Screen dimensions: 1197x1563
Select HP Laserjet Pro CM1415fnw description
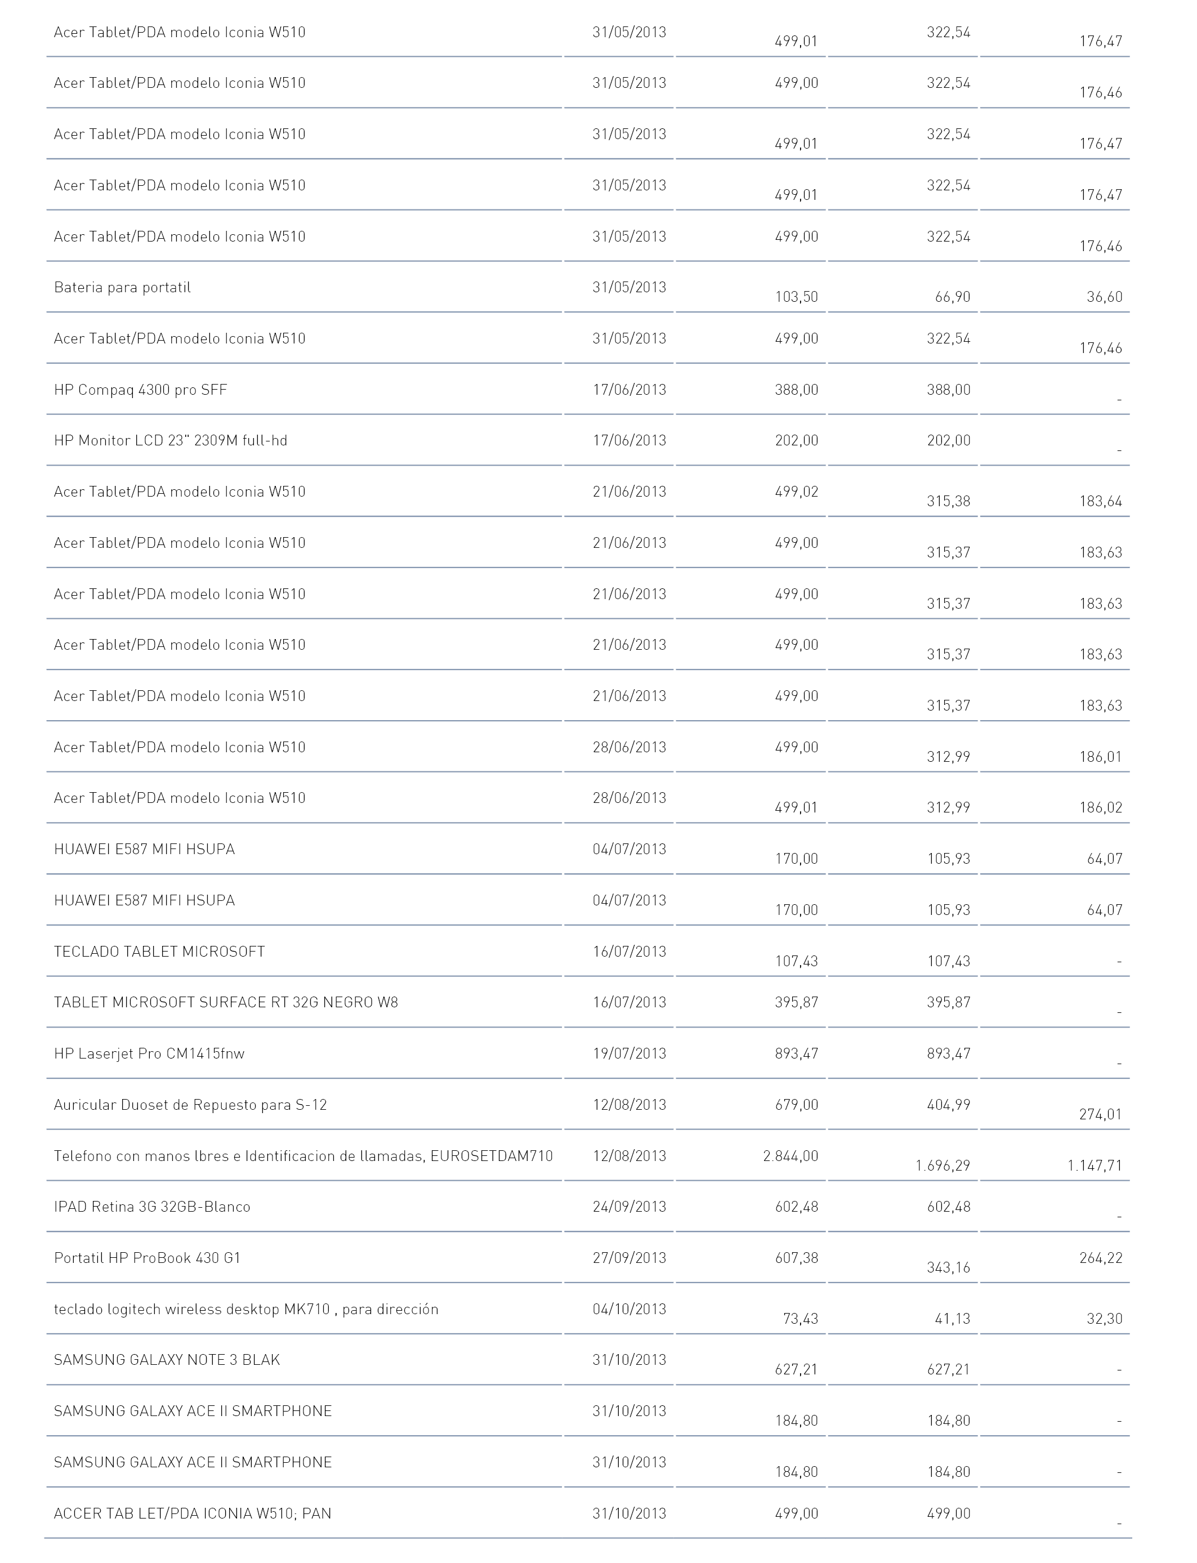click(x=149, y=1055)
